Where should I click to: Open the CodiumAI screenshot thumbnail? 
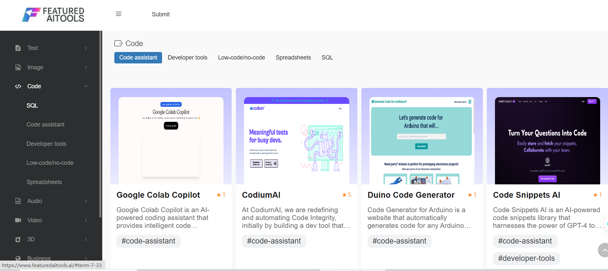point(296,136)
